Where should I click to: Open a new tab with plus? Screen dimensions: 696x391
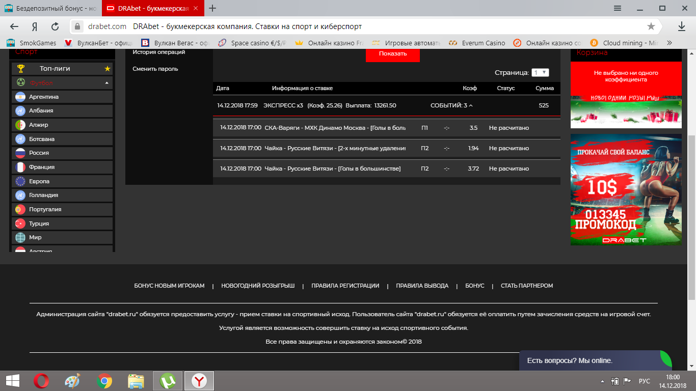[x=212, y=8]
